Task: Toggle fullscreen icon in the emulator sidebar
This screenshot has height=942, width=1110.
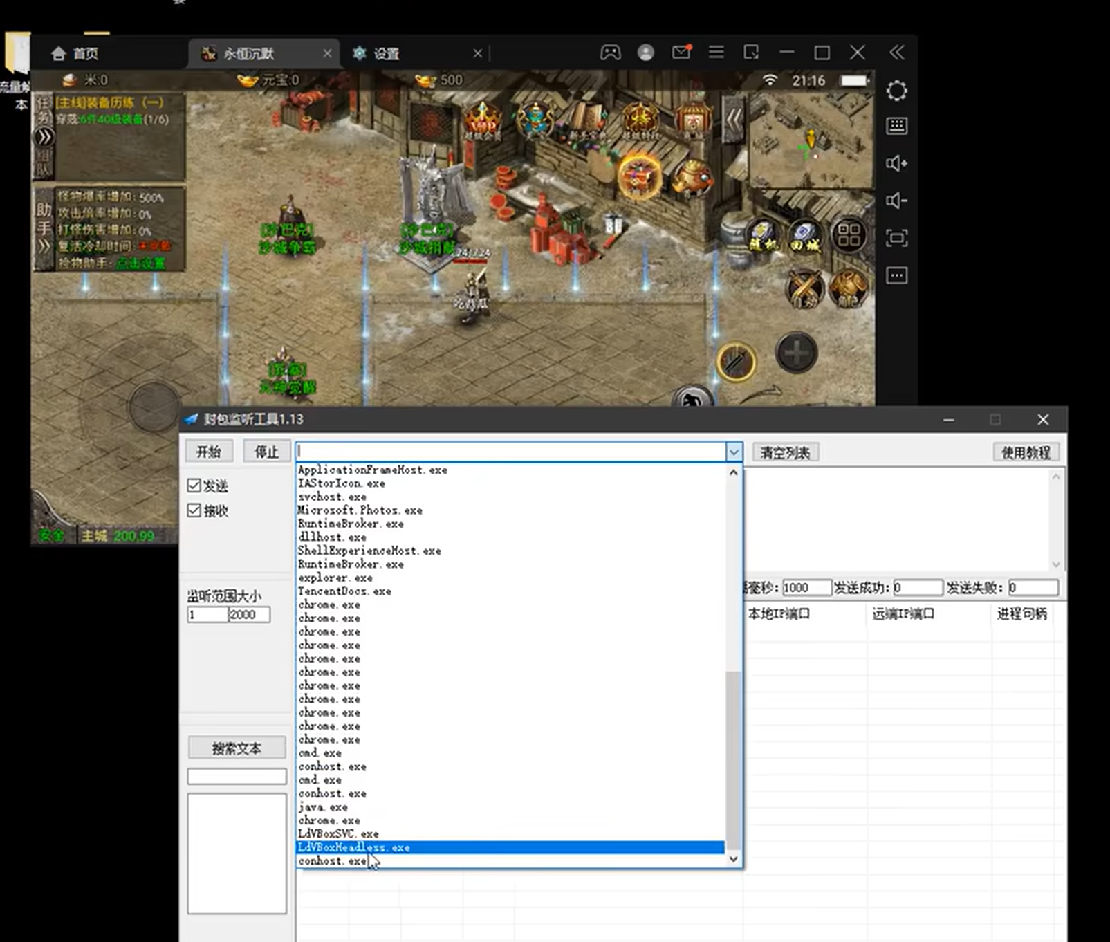Action: 897,238
